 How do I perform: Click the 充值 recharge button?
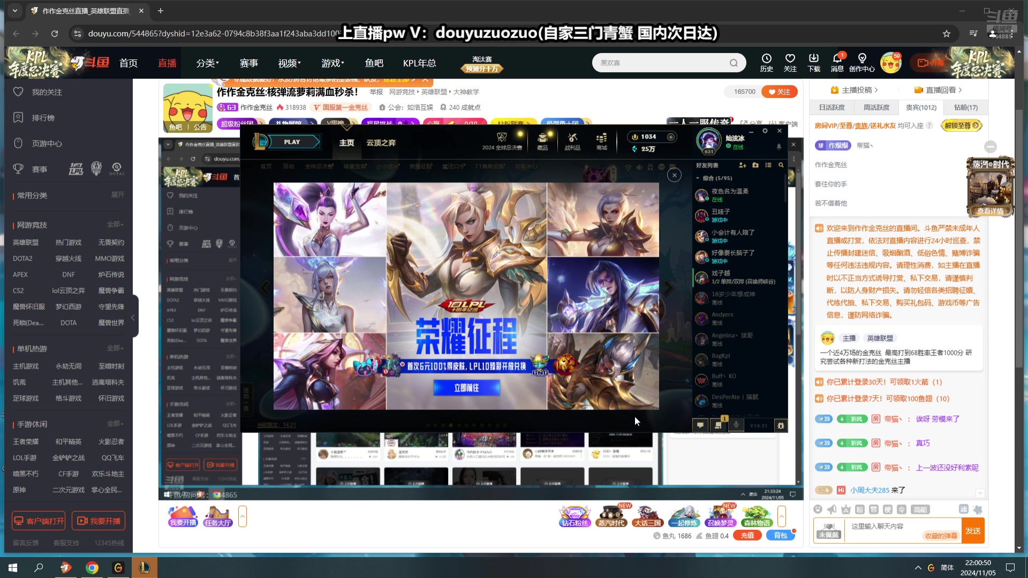(747, 535)
